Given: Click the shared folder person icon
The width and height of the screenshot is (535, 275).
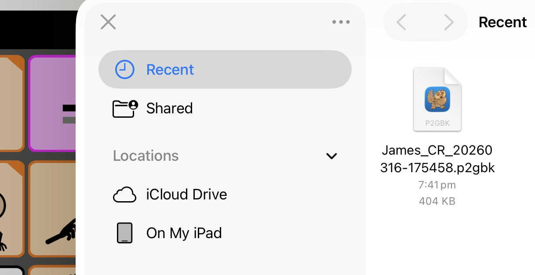Looking at the screenshot, I should 125,109.
